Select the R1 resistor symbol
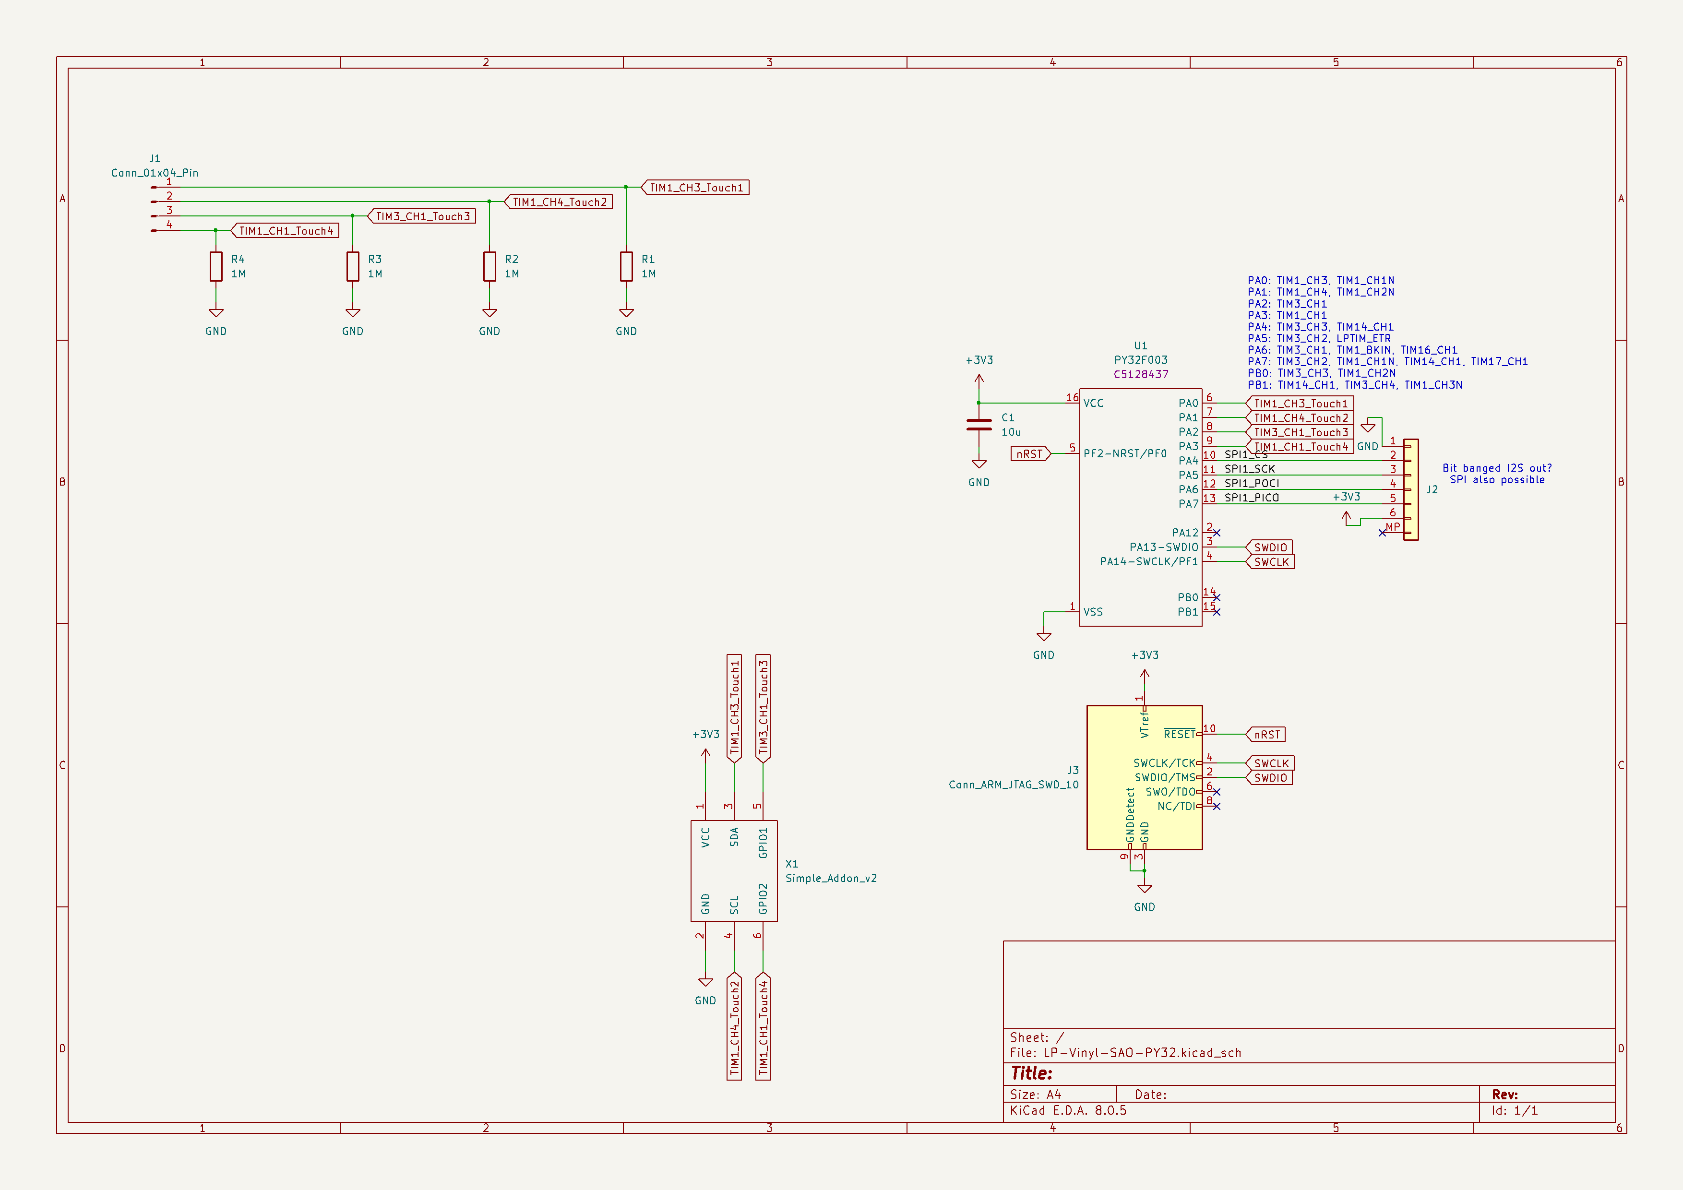The width and height of the screenshot is (1683, 1190). tap(626, 266)
